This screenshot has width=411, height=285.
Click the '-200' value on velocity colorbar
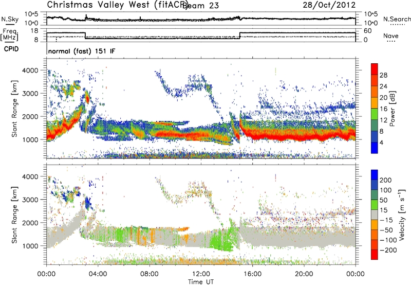[389, 250]
